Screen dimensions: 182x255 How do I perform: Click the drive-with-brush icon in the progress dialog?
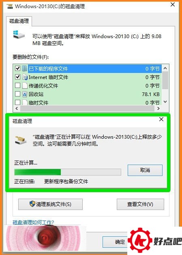pyautogui.click(x=21, y=141)
